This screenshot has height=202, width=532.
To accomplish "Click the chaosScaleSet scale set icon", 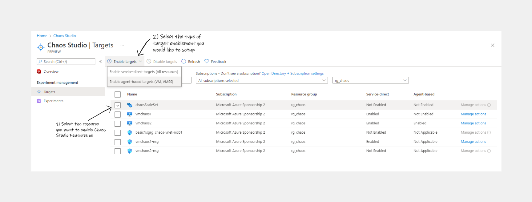I will tap(130, 105).
